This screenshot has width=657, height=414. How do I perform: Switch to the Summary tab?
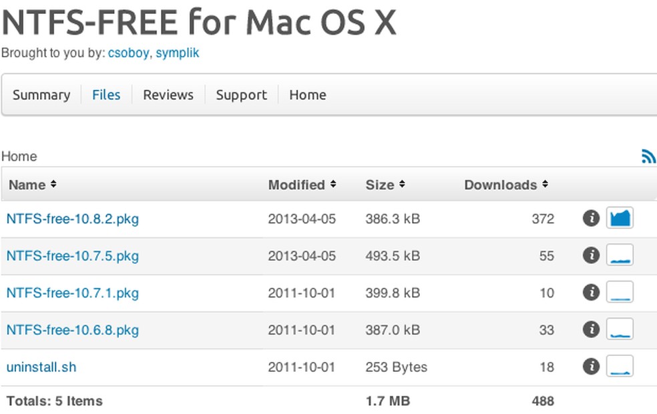pyautogui.click(x=41, y=95)
